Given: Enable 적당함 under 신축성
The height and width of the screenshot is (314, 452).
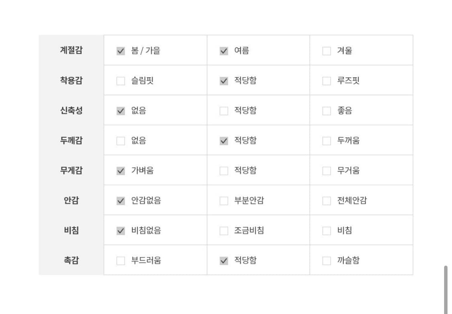Looking at the screenshot, I should click(223, 110).
